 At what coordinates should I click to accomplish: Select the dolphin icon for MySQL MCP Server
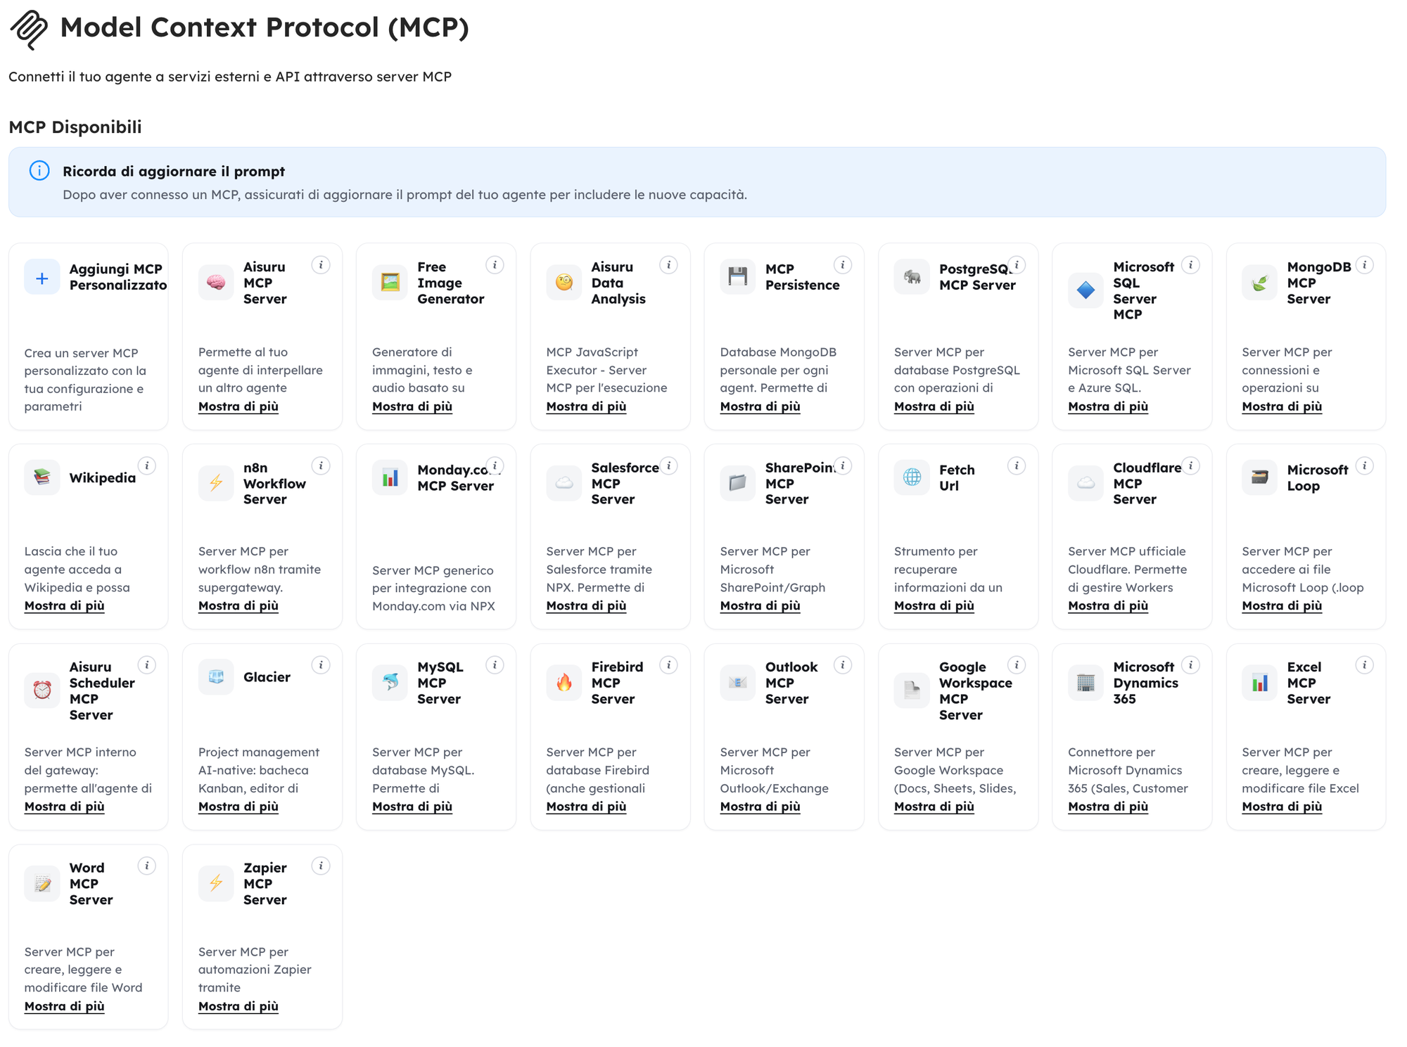tap(390, 683)
